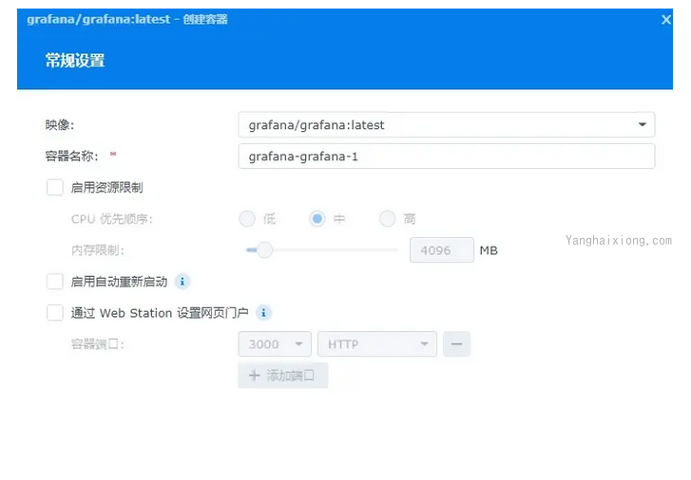This screenshot has width=691, height=480.
Task: Enable the 启用自动重新启动 checkbox
Action: coord(55,281)
